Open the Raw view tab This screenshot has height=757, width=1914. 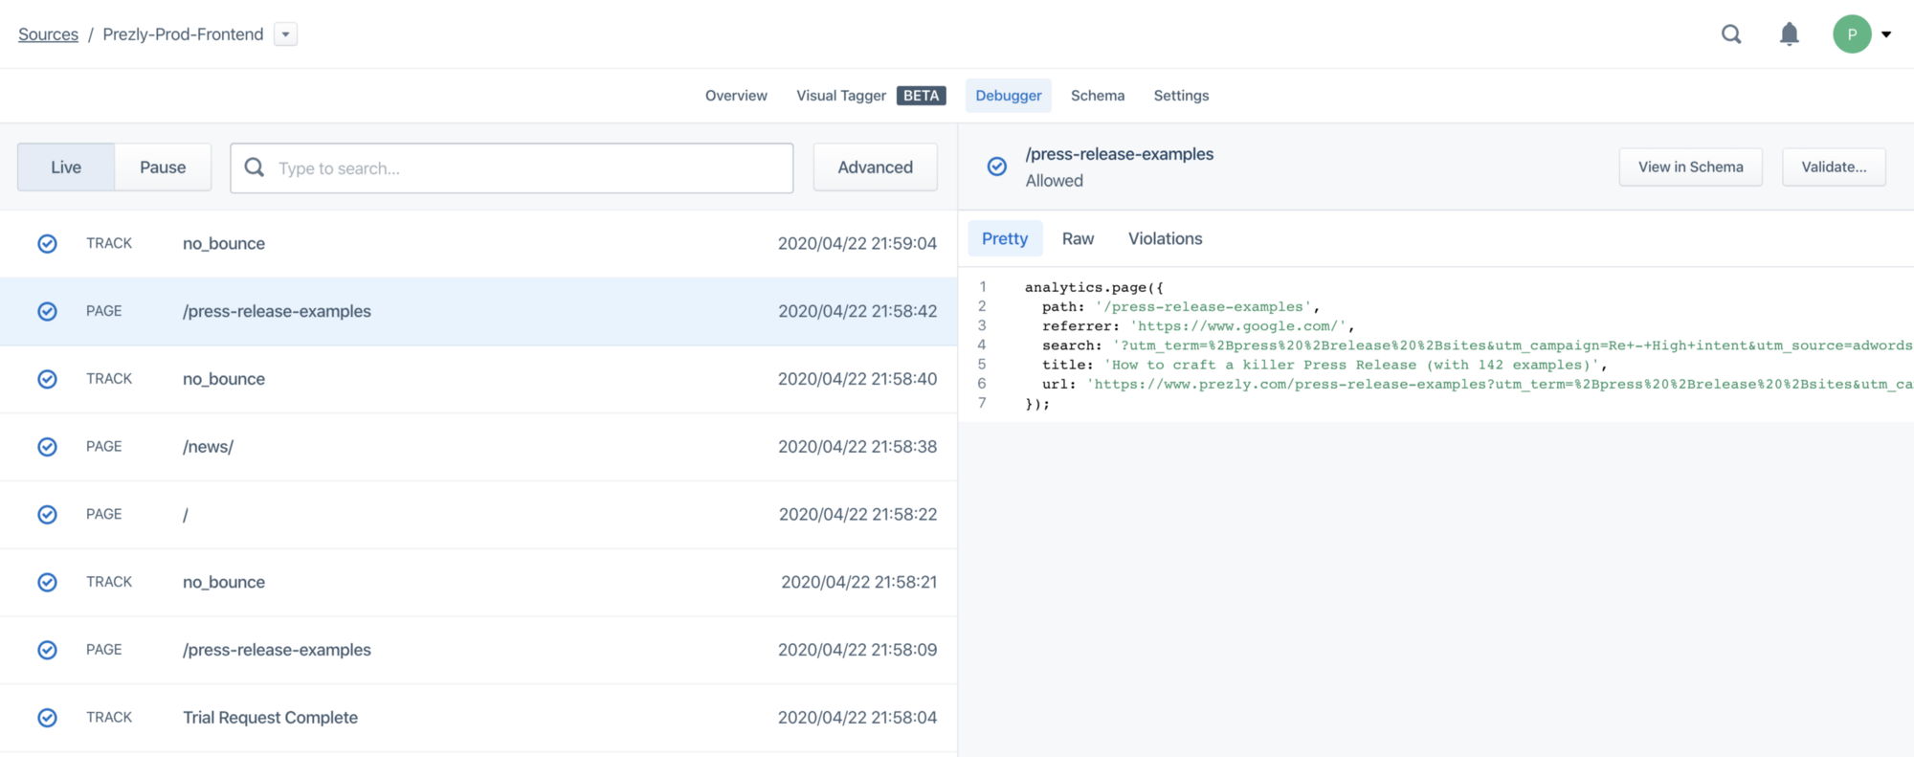pos(1078,238)
